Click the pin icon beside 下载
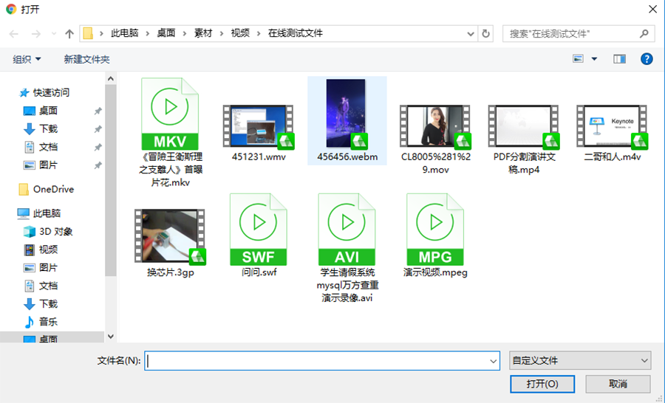This screenshot has width=665, height=403. pyautogui.click(x=98, y=129)
